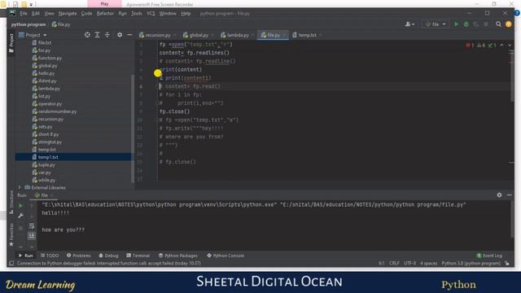
Task: Click the fold marker at code line 6
Action: point(157,86)
